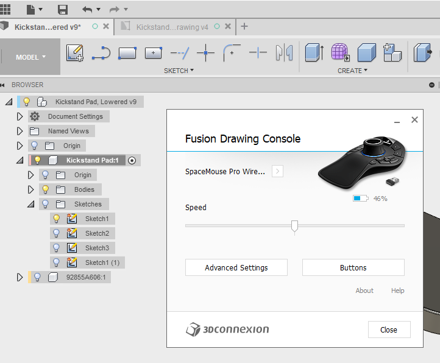Toggle visibility of Kickstand Pad, Lowered v9
The image size is (440, 363).
(27, 102)
